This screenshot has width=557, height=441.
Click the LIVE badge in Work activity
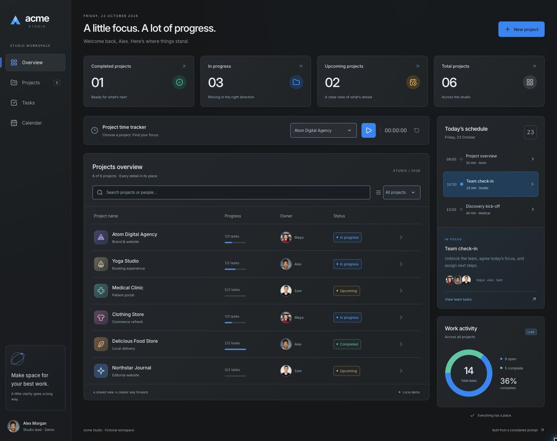[531, 332]
